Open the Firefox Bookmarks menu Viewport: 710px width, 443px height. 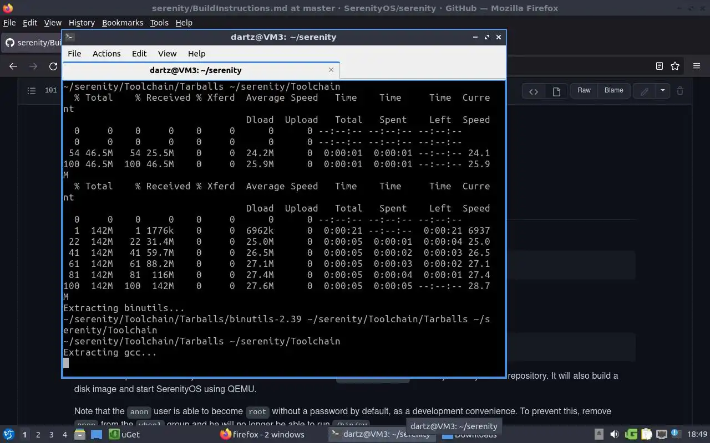point(123,23)
